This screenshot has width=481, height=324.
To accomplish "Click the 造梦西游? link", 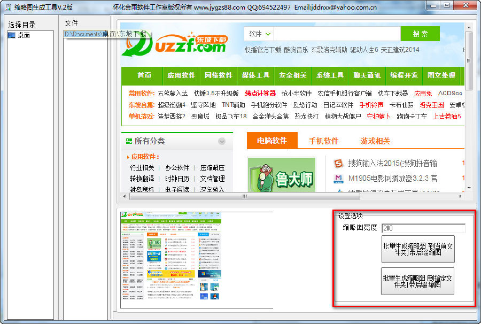I will point(172,117).
